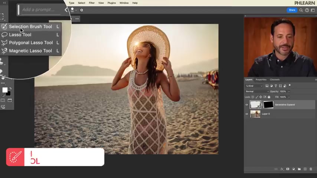The width and height of the screenshot is (317, 178).
Task: Open the Fill slider dropdown
Action: [289, 97]
